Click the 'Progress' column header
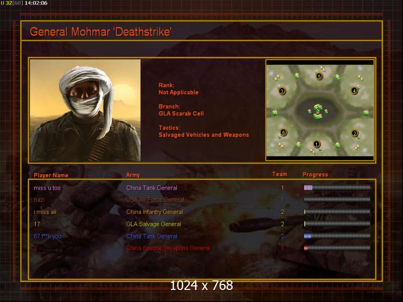Viewport: 403px width, 302px height. coord(315,175)
